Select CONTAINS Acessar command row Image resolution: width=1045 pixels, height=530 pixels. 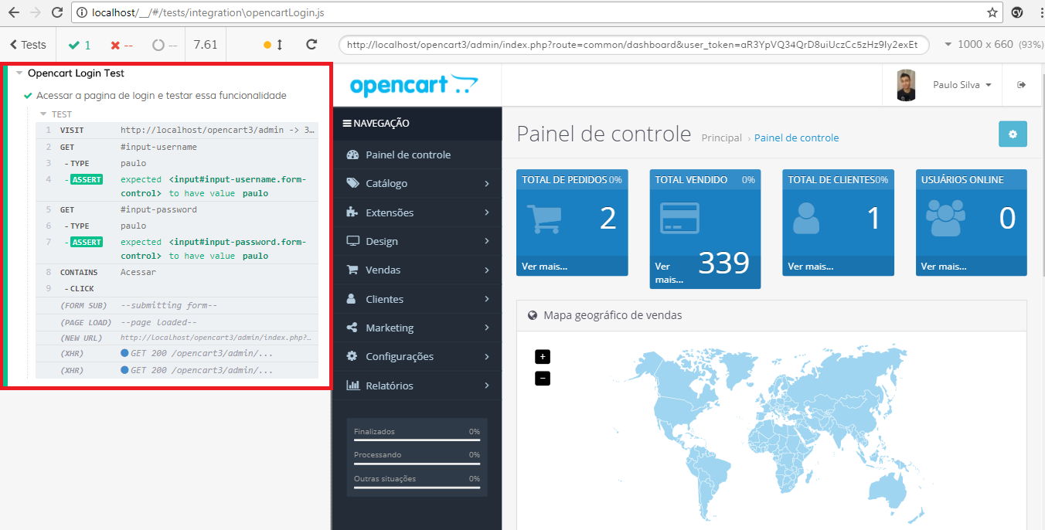177,272
